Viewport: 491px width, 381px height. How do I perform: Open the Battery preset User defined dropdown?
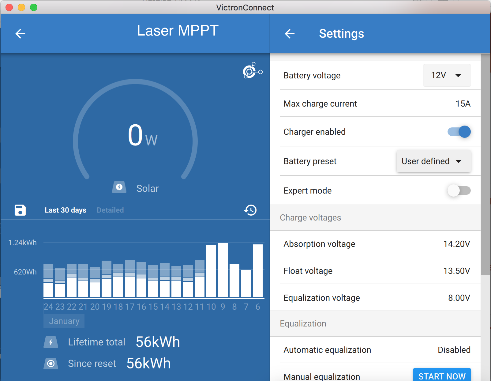(x=433, y=161)
